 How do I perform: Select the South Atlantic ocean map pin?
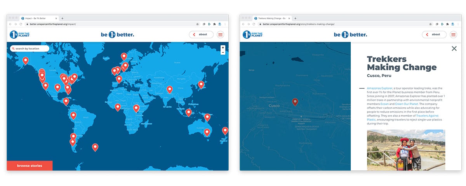95,147
